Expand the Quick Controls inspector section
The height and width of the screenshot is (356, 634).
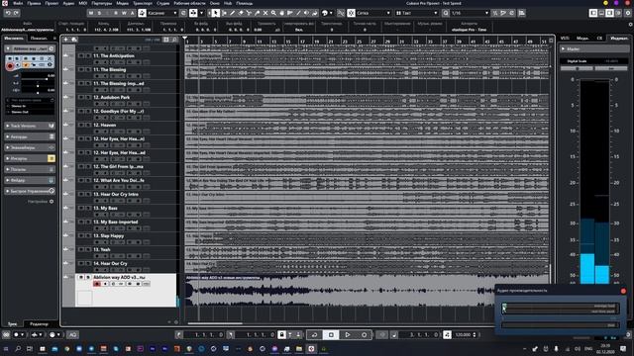pos(30,191)
